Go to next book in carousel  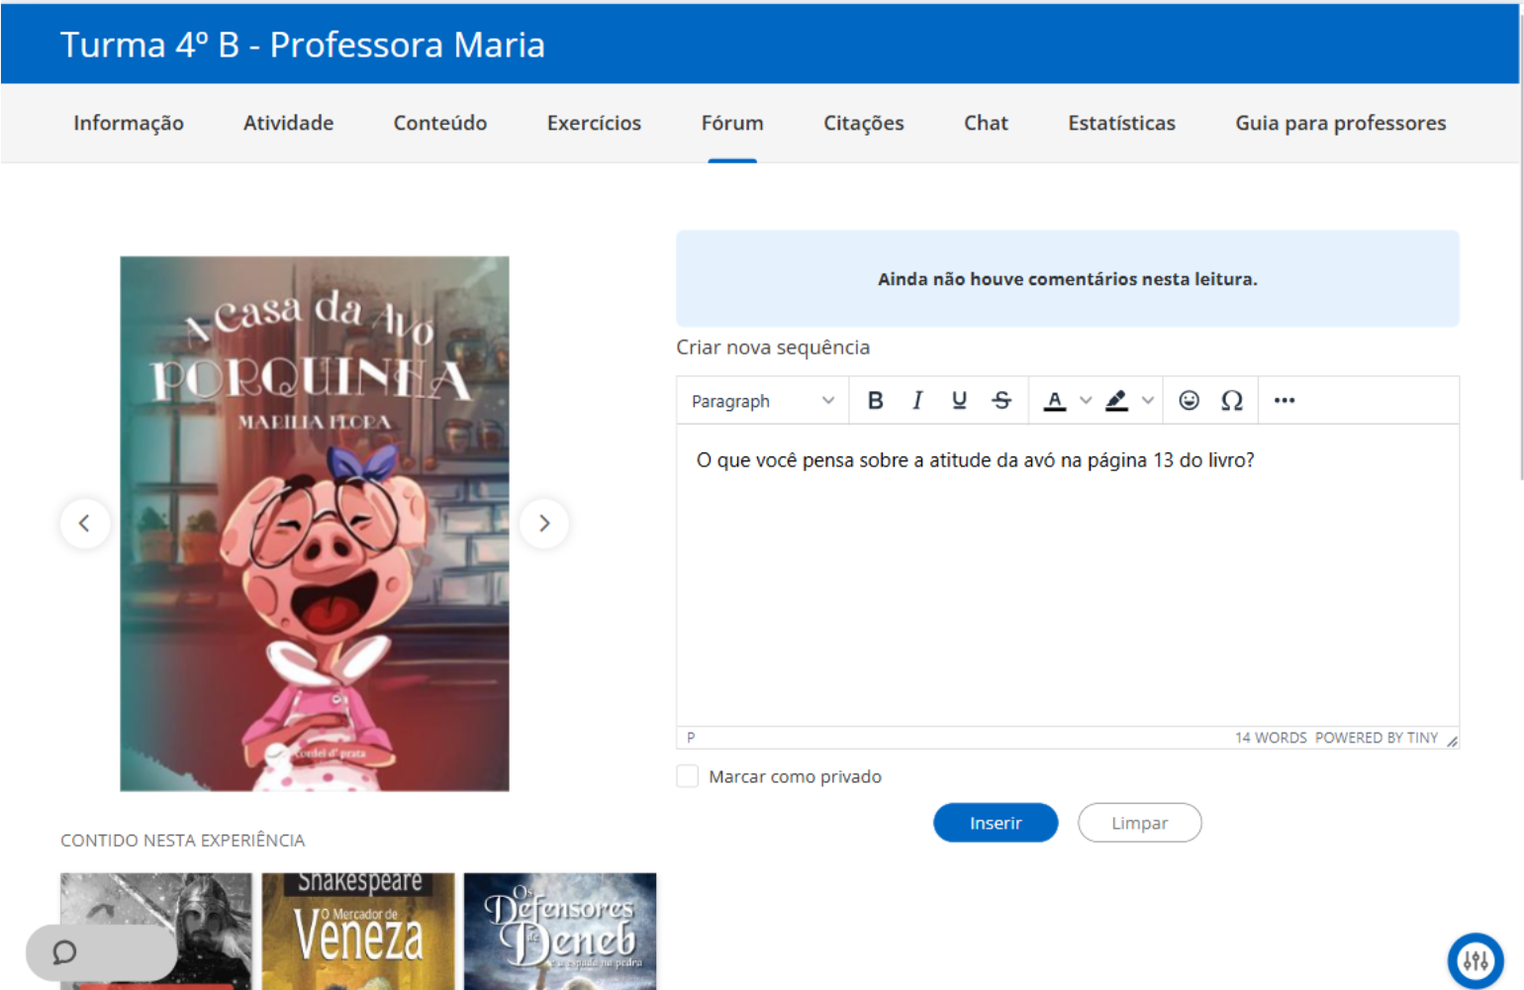coord(544,523)
